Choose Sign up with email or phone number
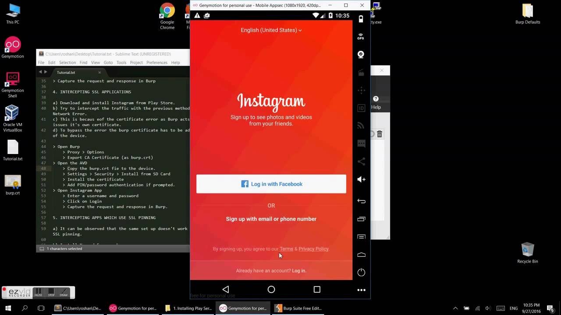 [x=271, y=219]
